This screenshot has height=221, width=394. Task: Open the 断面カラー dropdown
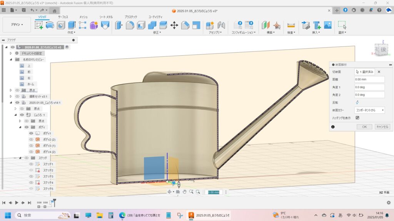[x=369, y=110]
